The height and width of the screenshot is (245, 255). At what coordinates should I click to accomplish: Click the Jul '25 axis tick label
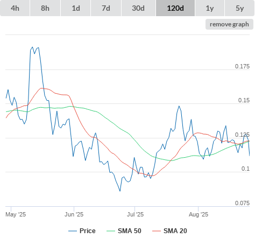[x=135, y=214]
